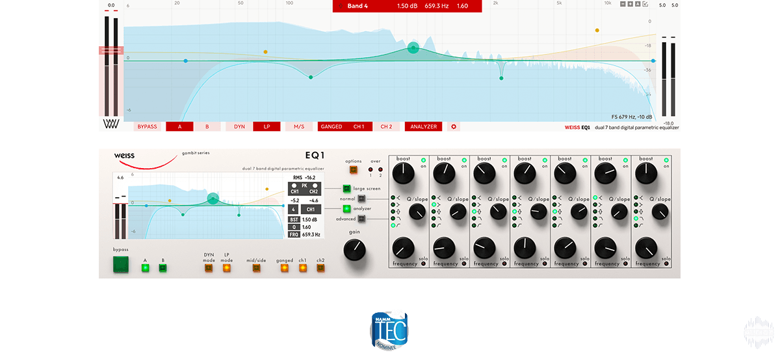
Task: Switch to advanced view button
Action: [362, 219]
